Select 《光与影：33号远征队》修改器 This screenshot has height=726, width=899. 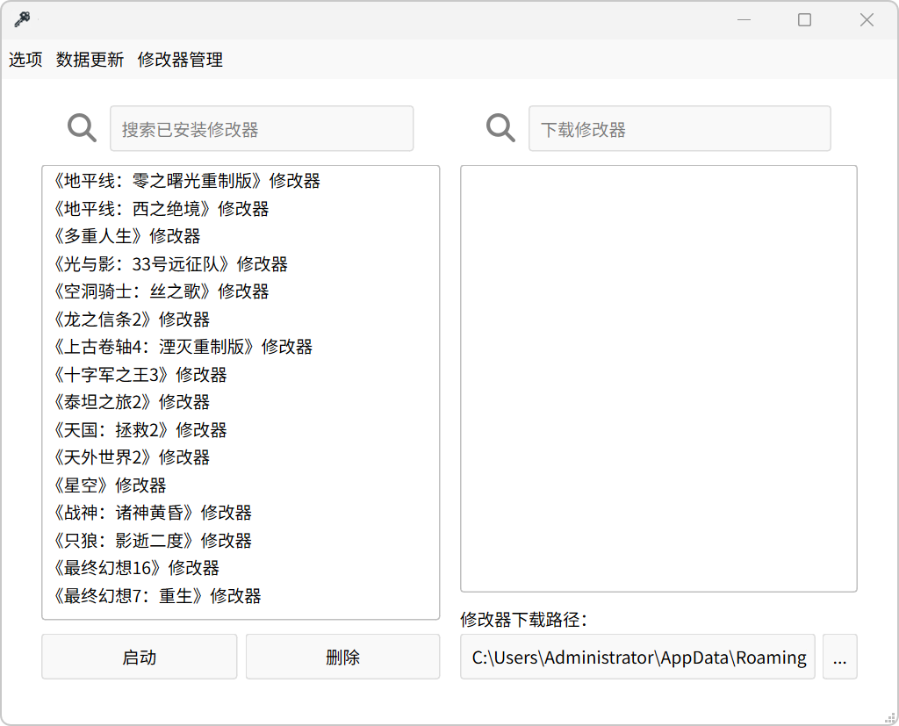point(241,263)
